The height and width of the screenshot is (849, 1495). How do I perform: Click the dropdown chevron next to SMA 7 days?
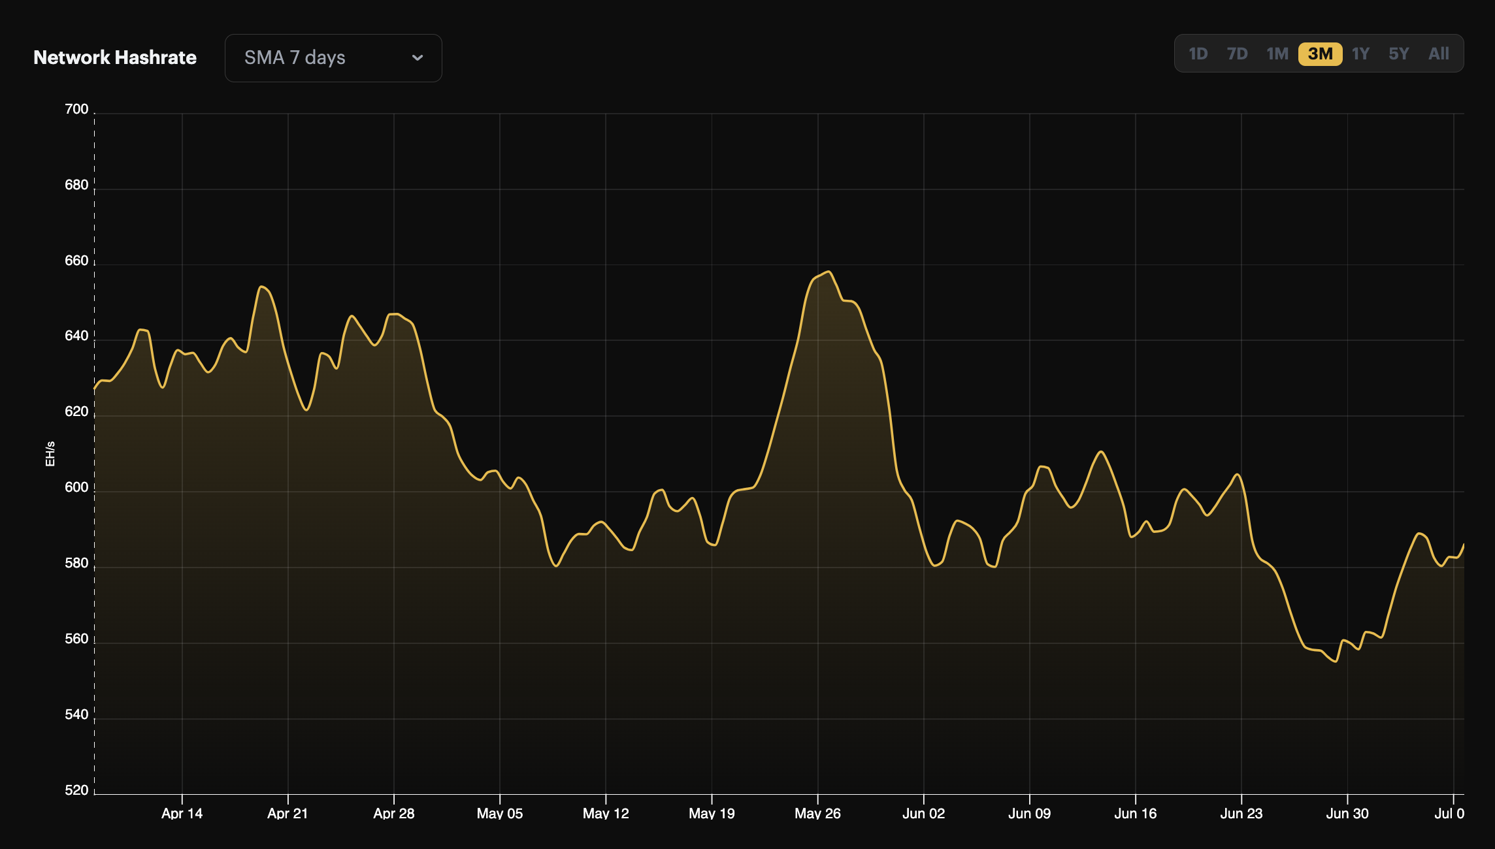coord(419,57)
